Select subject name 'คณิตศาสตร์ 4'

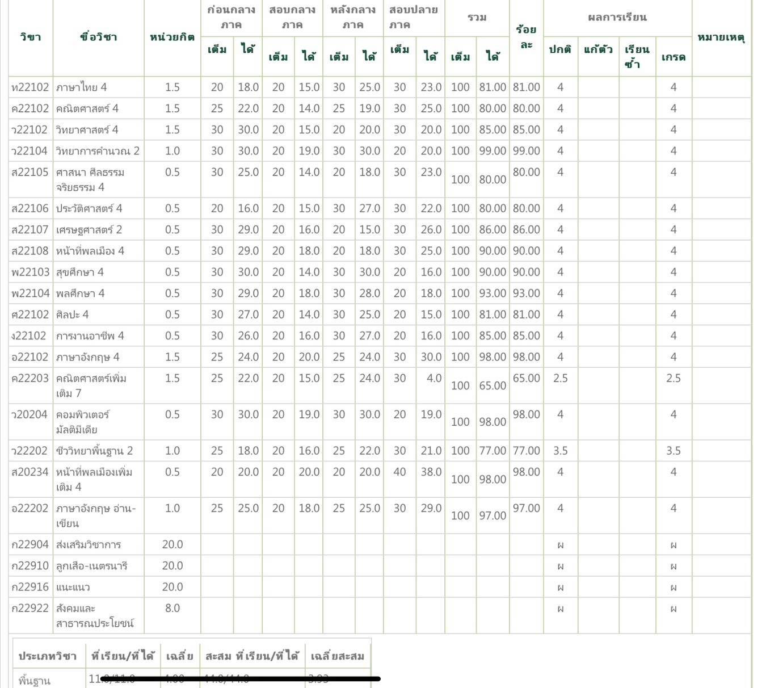[87, 108]
